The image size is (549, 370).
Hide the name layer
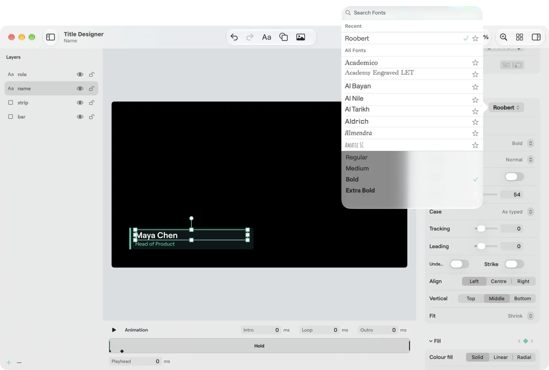click(x=80, y=88)
